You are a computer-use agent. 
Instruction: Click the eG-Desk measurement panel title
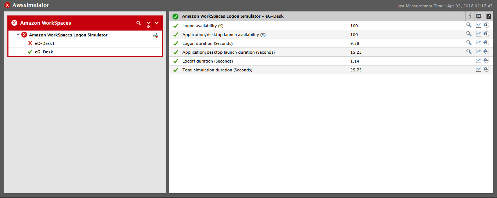[233, 16]
